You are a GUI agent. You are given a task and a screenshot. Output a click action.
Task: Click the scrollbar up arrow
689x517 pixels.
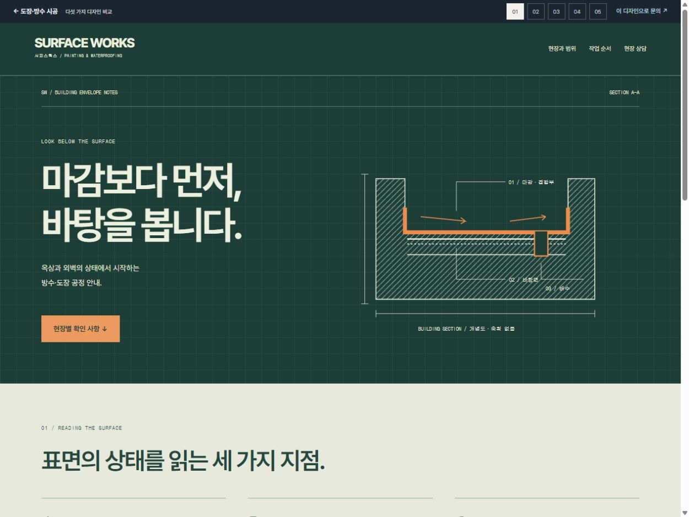[x=685, y=4]
